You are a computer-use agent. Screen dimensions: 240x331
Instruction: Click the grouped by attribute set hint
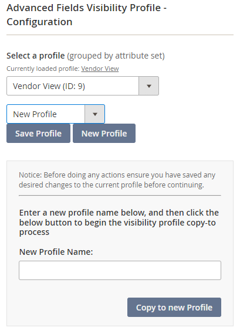point(116,56)
